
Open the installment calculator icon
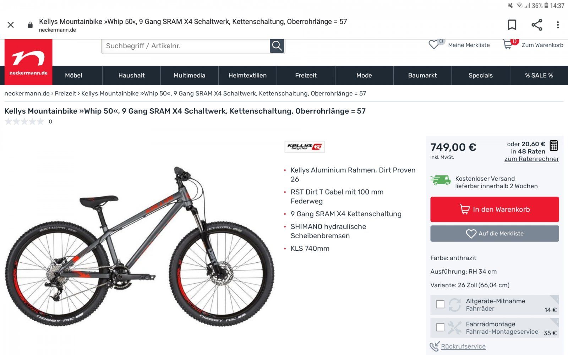click(553, 146)
